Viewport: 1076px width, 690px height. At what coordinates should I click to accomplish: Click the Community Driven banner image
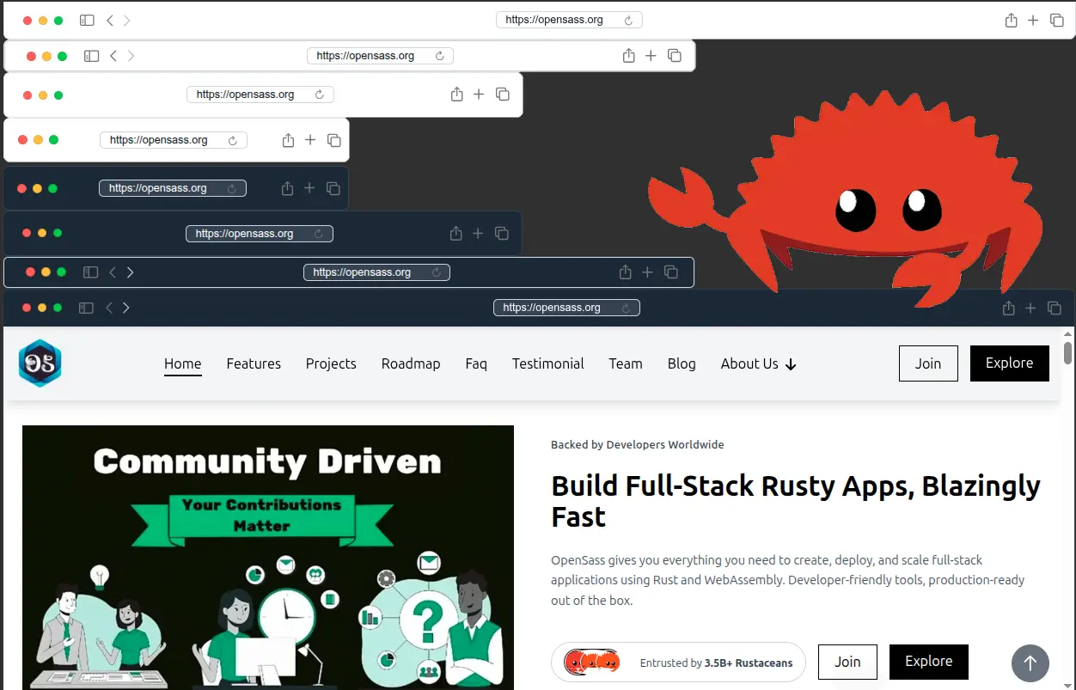(268, 557)
